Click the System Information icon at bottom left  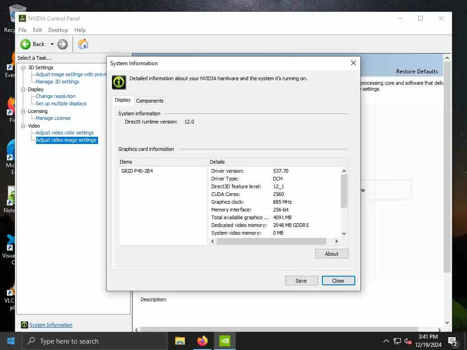pyautogui.click(x=25, y=325)
